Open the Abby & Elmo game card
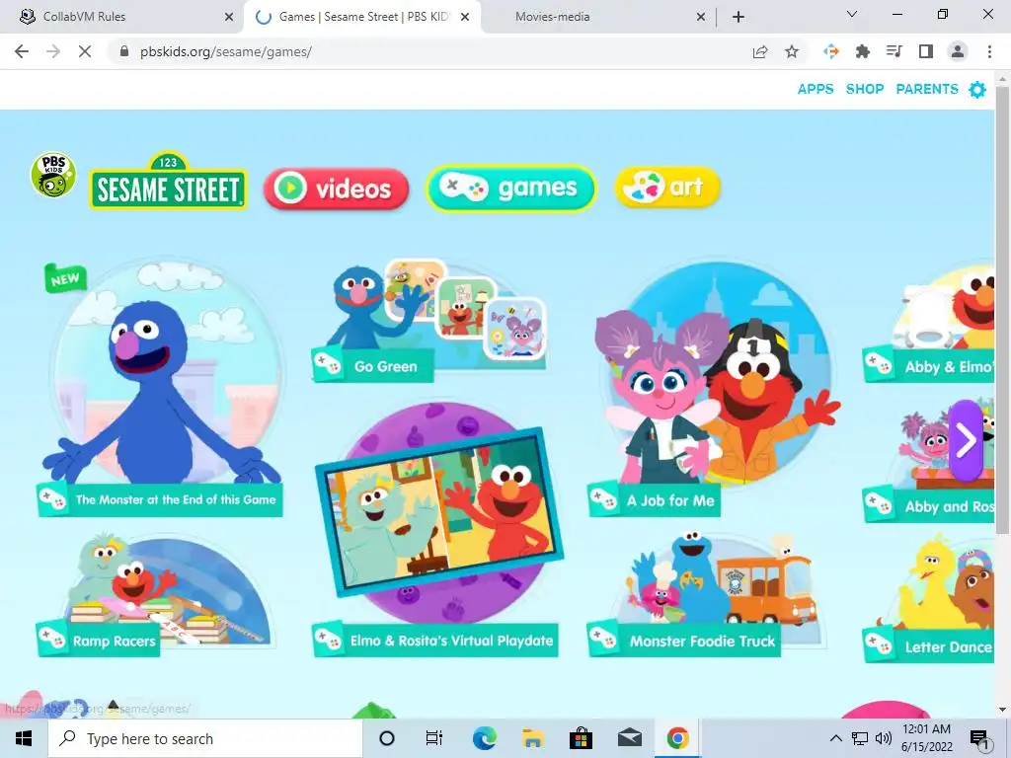The height and width of the screenshot is (758, 1011). (928, 323)
